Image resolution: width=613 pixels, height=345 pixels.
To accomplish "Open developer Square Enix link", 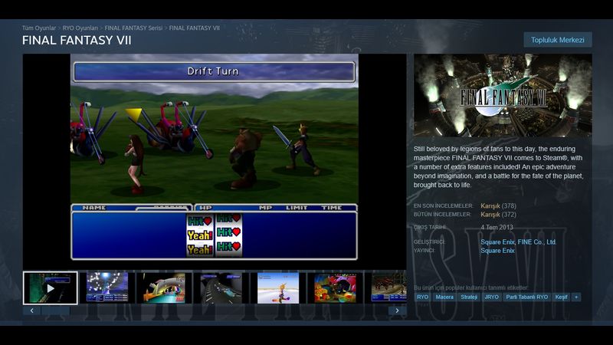I will click(497, 242).
